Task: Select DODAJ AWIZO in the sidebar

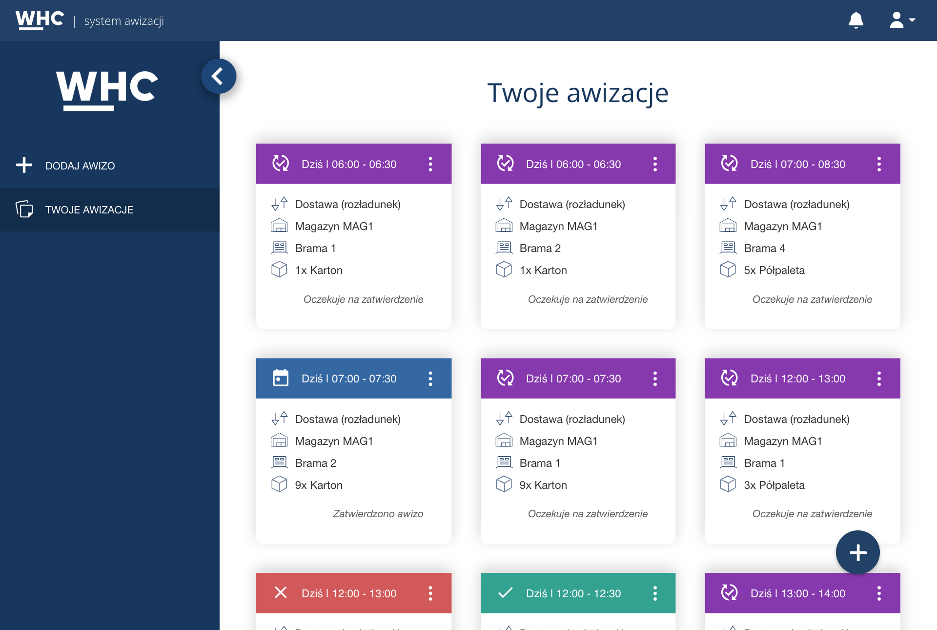Action: coord(110,166)
